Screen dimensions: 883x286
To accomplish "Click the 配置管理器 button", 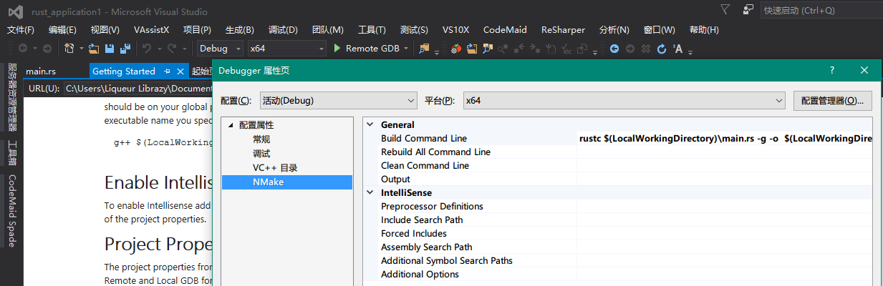I will tap(832, 101).
